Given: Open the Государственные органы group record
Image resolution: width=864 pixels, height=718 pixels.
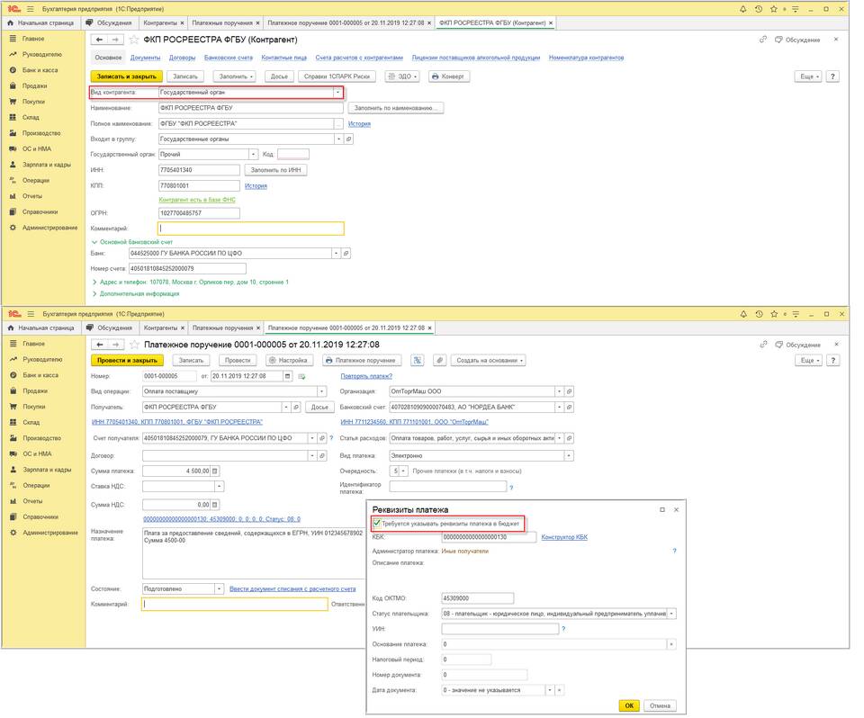Looking at the screenshot, I should [x=349, y=139].
